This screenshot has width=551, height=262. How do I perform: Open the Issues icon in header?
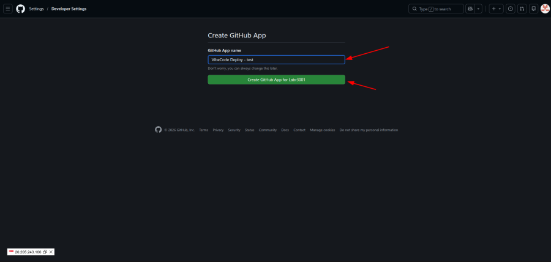511,9
